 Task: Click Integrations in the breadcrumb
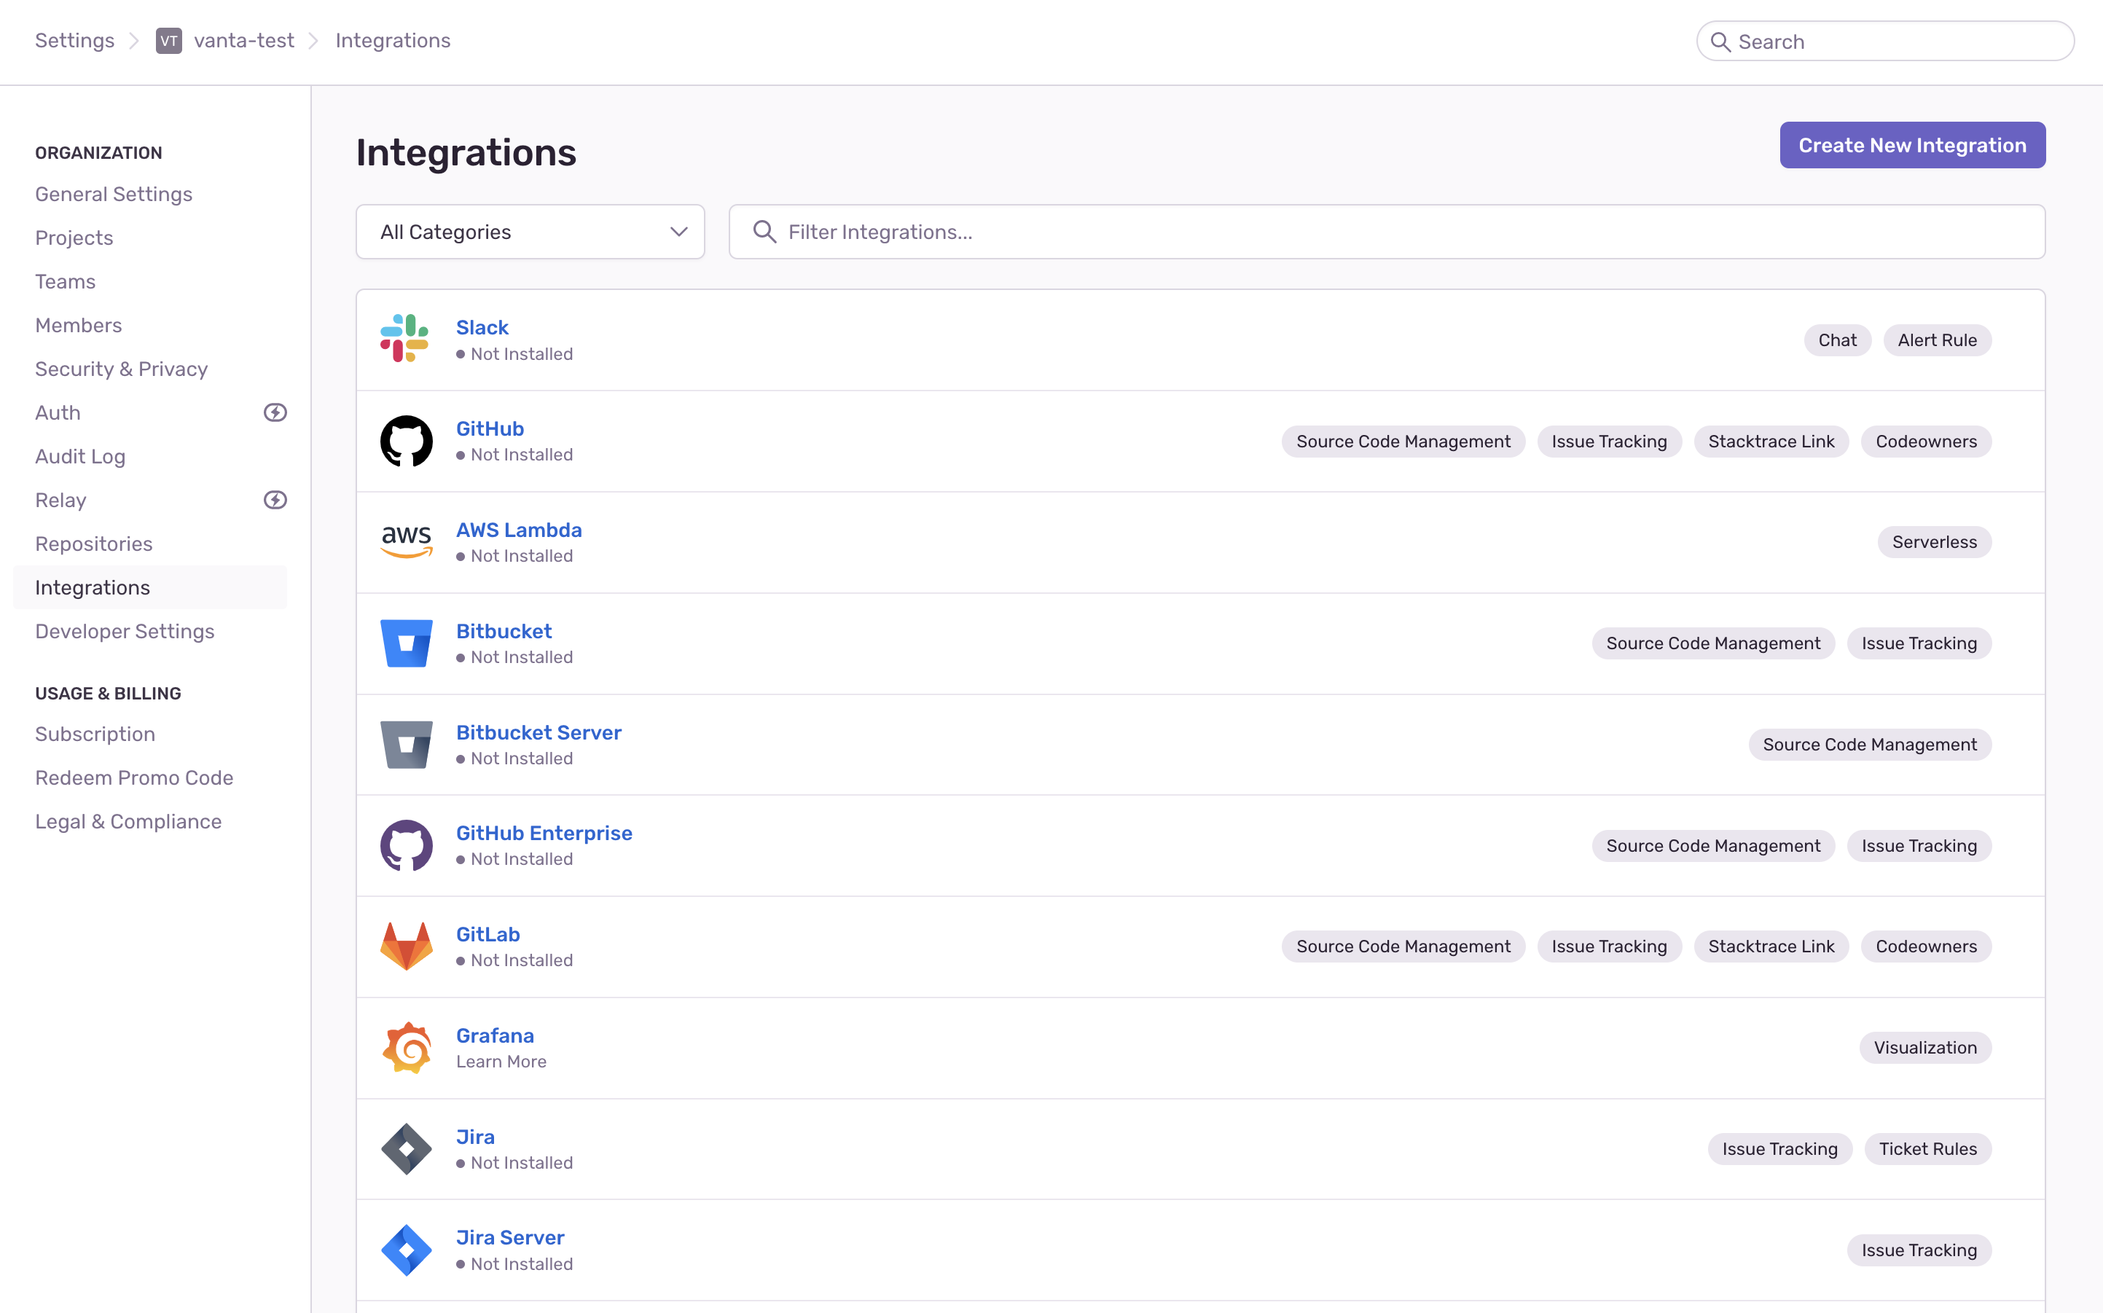[x=393, y=41]
